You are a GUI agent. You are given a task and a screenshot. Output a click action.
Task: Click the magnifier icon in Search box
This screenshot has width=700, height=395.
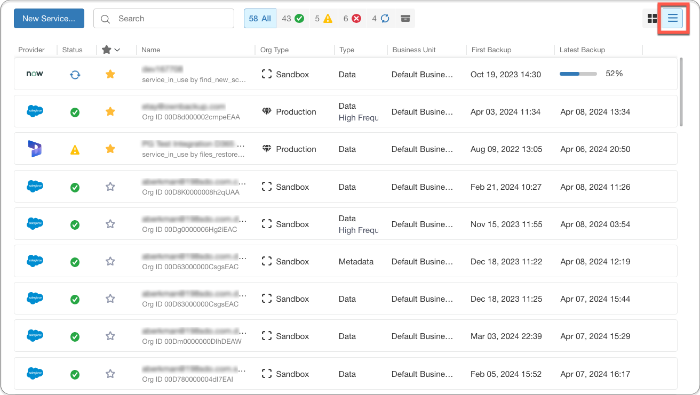point(106,19)
